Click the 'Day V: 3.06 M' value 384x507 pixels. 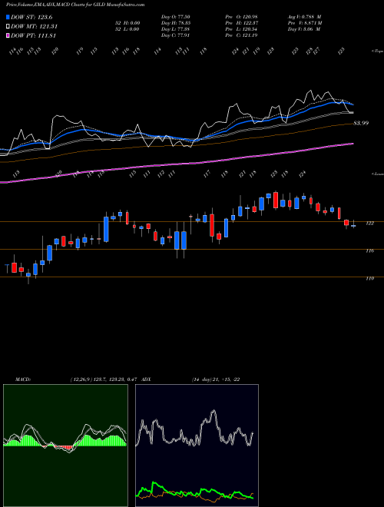(x=304, y=29)
